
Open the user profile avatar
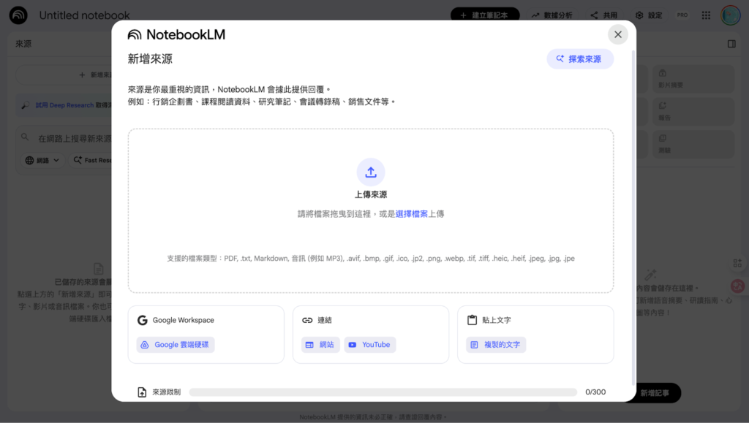[x=730, y=15]
